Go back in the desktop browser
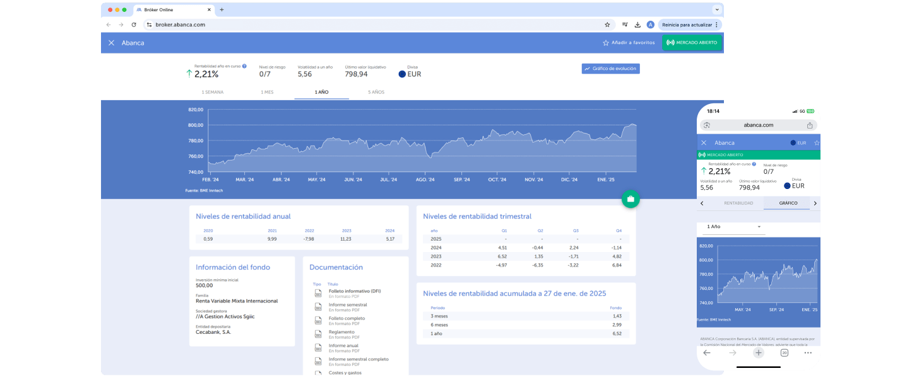924x378 pixels. point(109,25)
